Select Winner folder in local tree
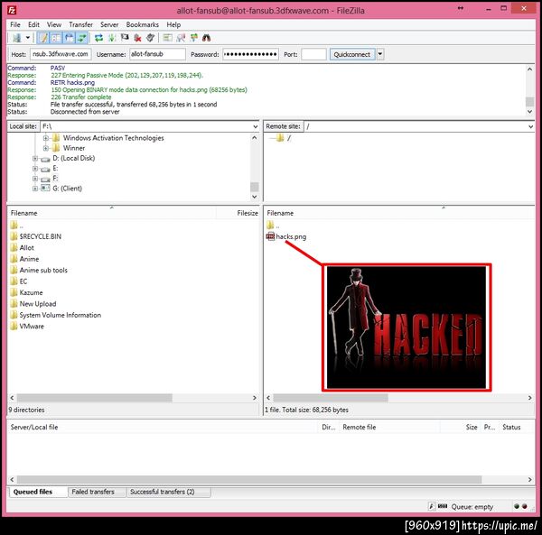542x535 pixels. coord(74,148)
